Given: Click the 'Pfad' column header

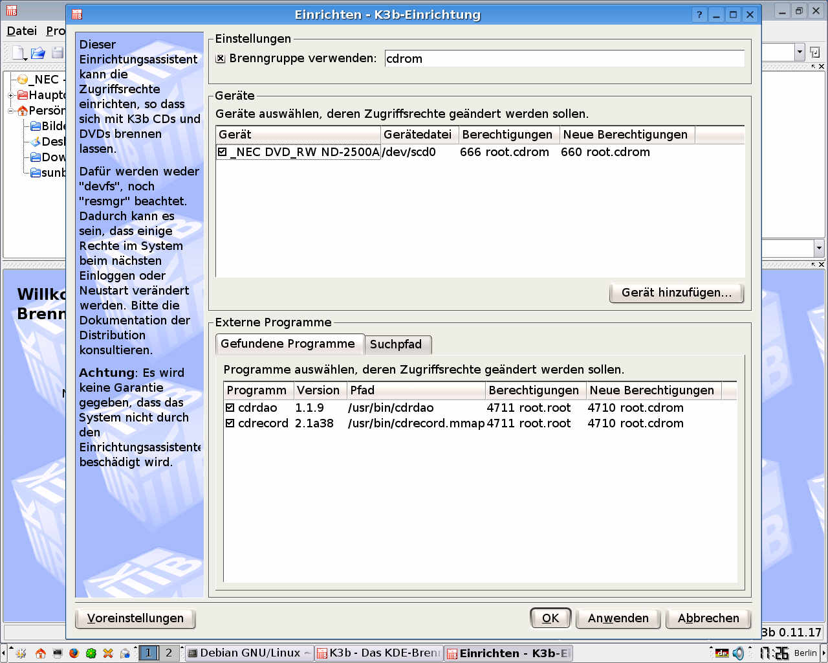Looking at the screenshot, I should click(416, 390).
